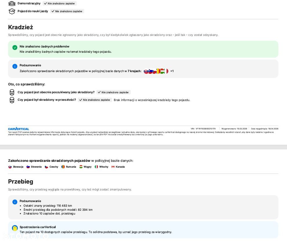The height and width of the screenshot is (242, 287).
Task: Click the Słowacja flag icon
Action: point(10,167)
